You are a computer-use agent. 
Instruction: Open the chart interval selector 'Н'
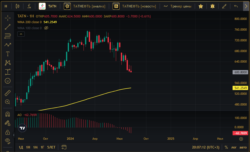click(x=6, y=6)
